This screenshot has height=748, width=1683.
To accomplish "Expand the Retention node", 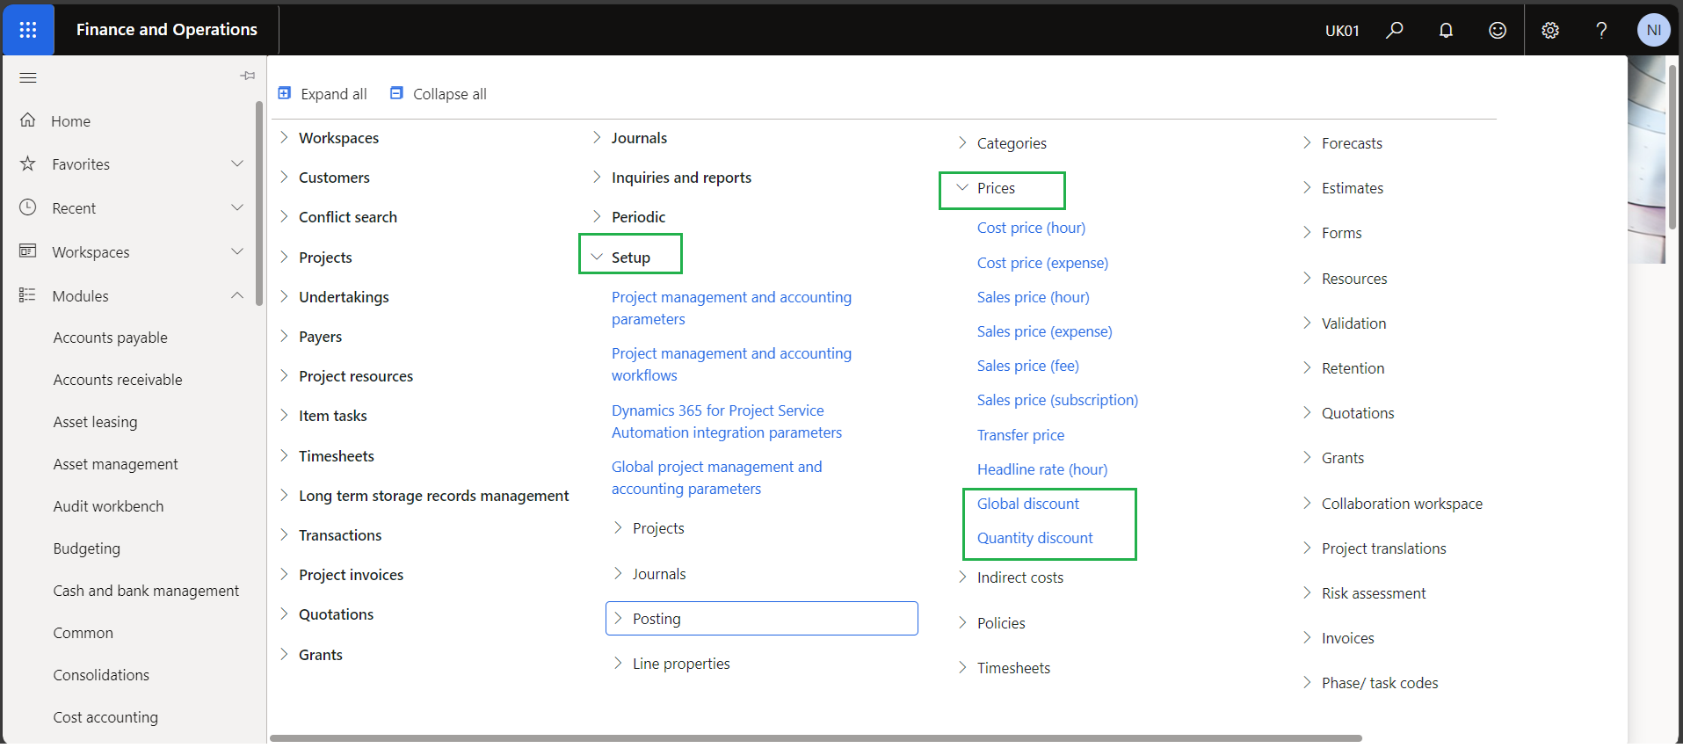I will [x=1307, y=367].
